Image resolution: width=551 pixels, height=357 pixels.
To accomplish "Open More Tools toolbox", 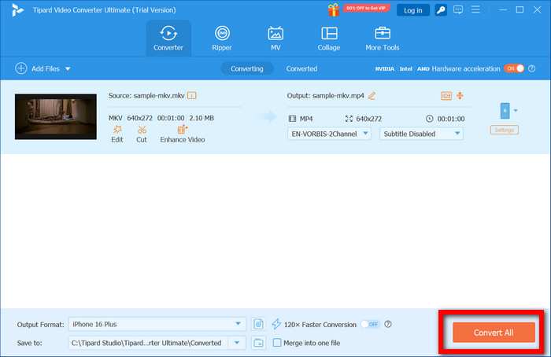I will 383,39.
